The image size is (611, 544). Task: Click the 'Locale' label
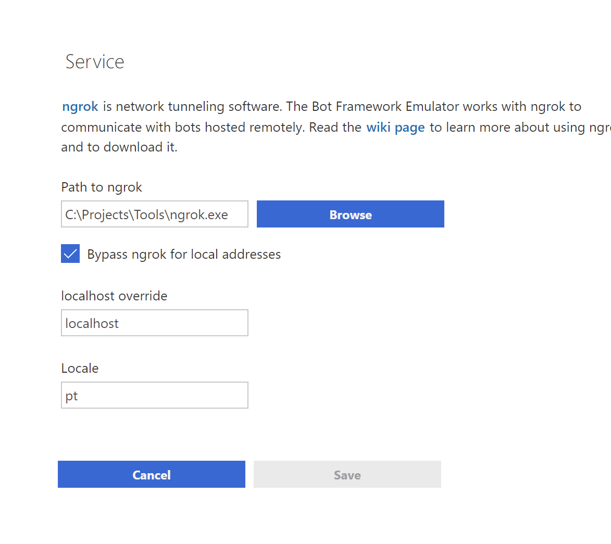80,368
